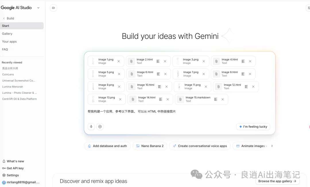This screenshot has width=310, height=187.
Task: Click Browse the app gallery link
Action: pos(277,181)
